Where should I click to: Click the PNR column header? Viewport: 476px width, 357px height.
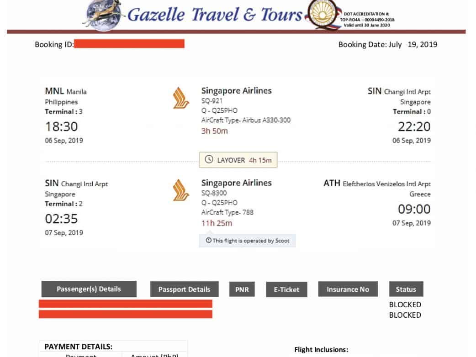click(242, 289)
